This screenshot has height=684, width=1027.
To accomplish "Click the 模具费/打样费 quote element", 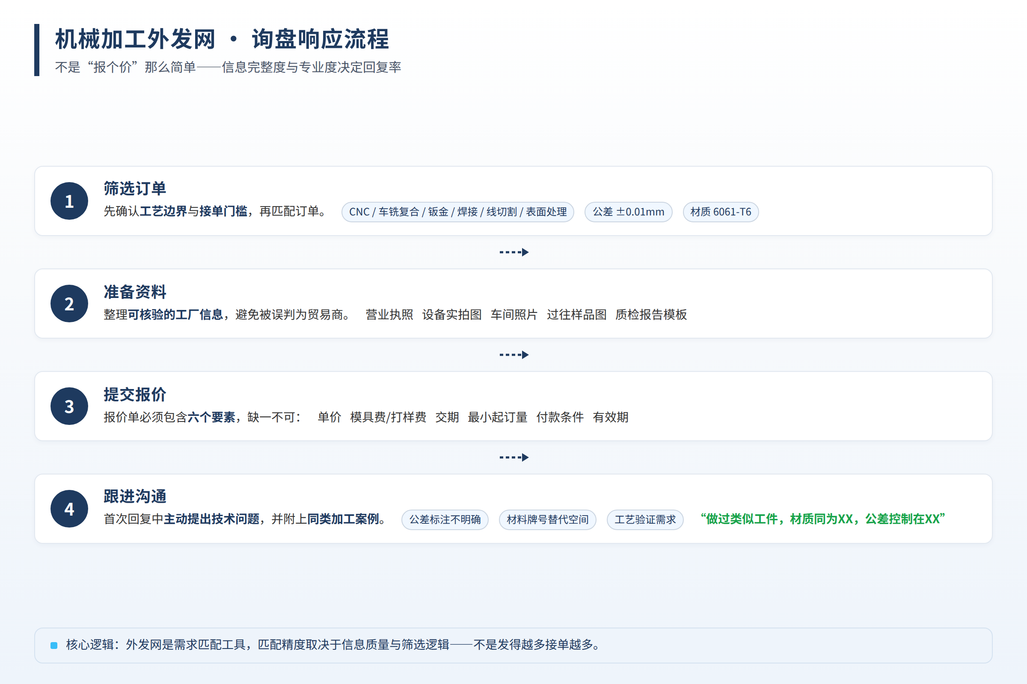I will click(388, 417).
